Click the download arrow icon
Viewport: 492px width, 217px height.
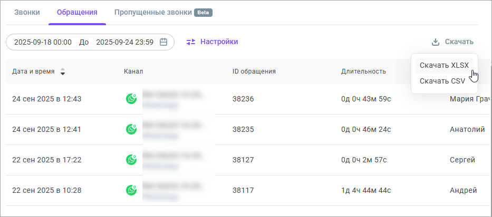[436, 42]
